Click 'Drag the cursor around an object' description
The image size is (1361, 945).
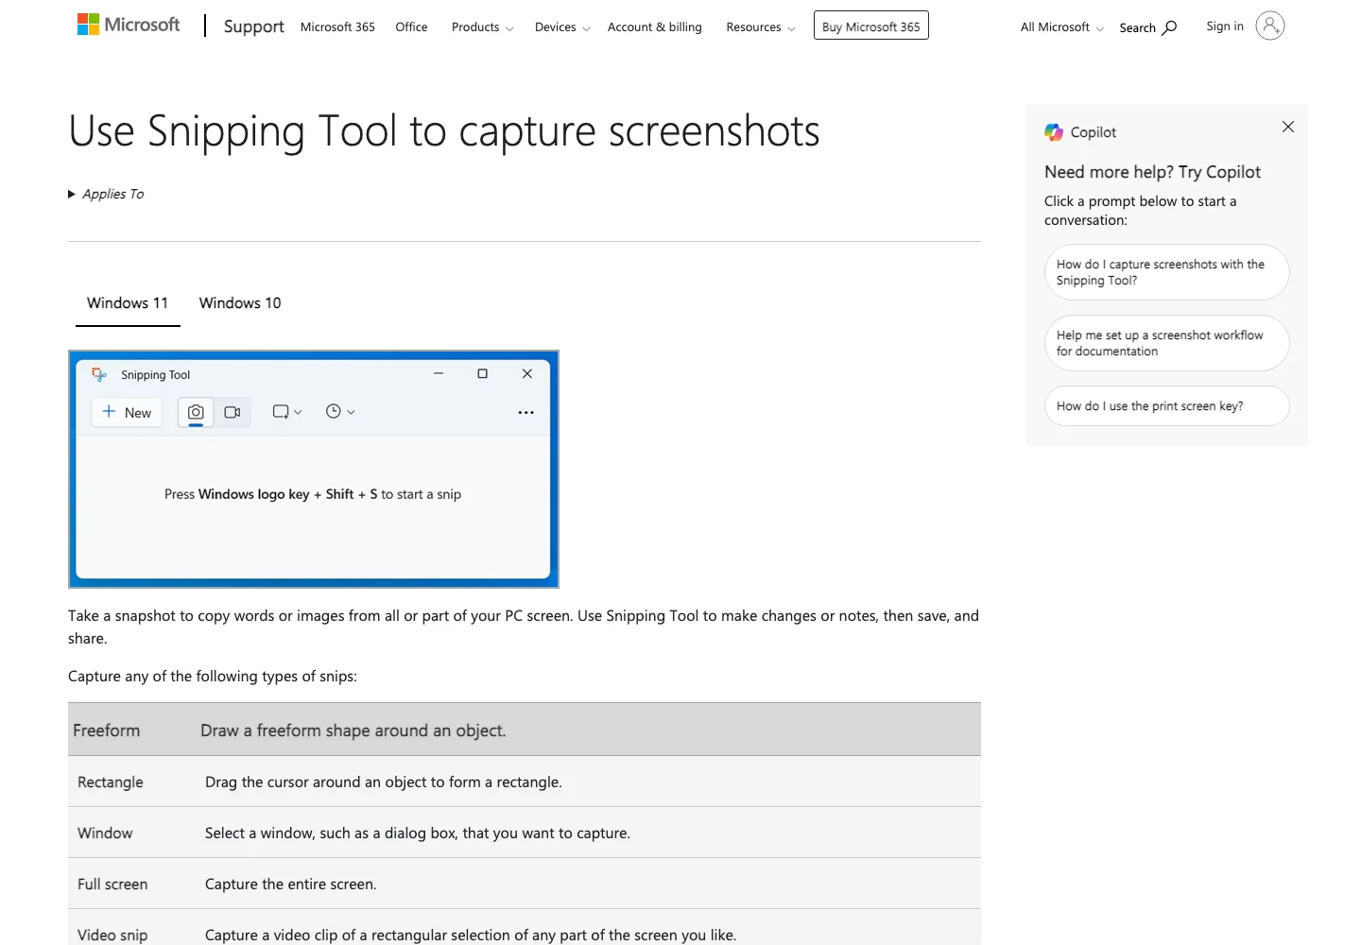(x=384, y=782)
